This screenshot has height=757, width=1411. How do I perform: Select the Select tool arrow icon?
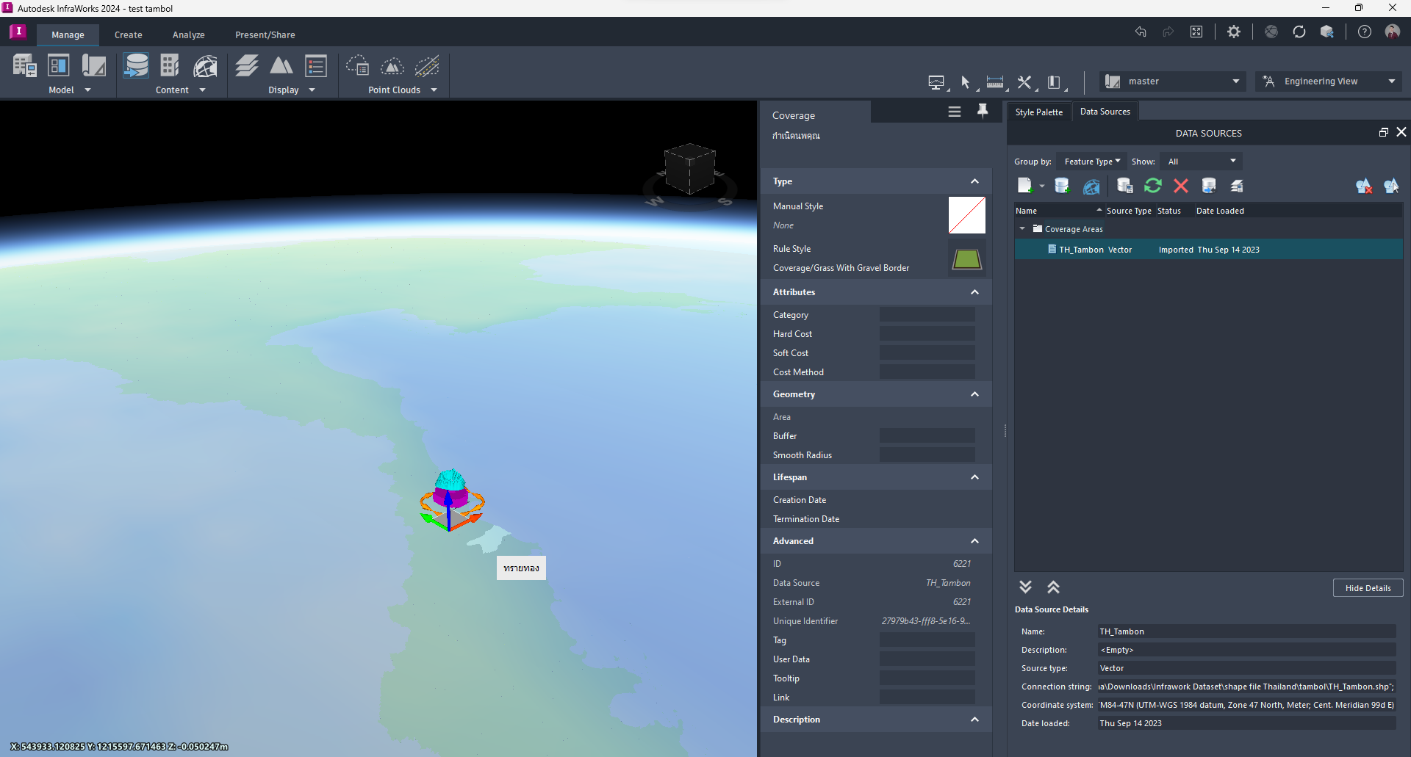point(966,82)
